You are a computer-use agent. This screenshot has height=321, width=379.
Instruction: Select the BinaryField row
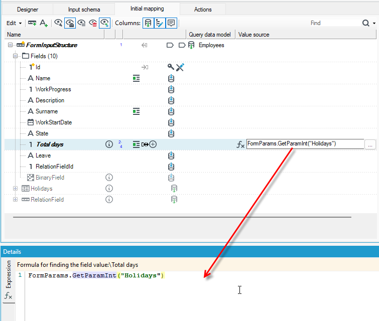[50, 178]
